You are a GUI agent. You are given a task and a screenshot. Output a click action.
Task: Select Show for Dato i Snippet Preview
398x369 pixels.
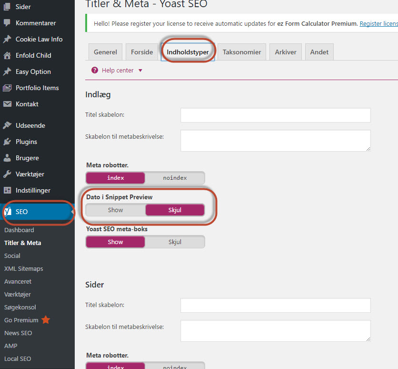pos(115,210)
